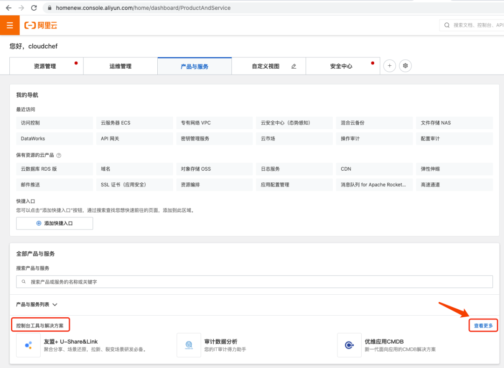
Task: Open CDN
Action: pyautogui.click(x=374, y=168)
